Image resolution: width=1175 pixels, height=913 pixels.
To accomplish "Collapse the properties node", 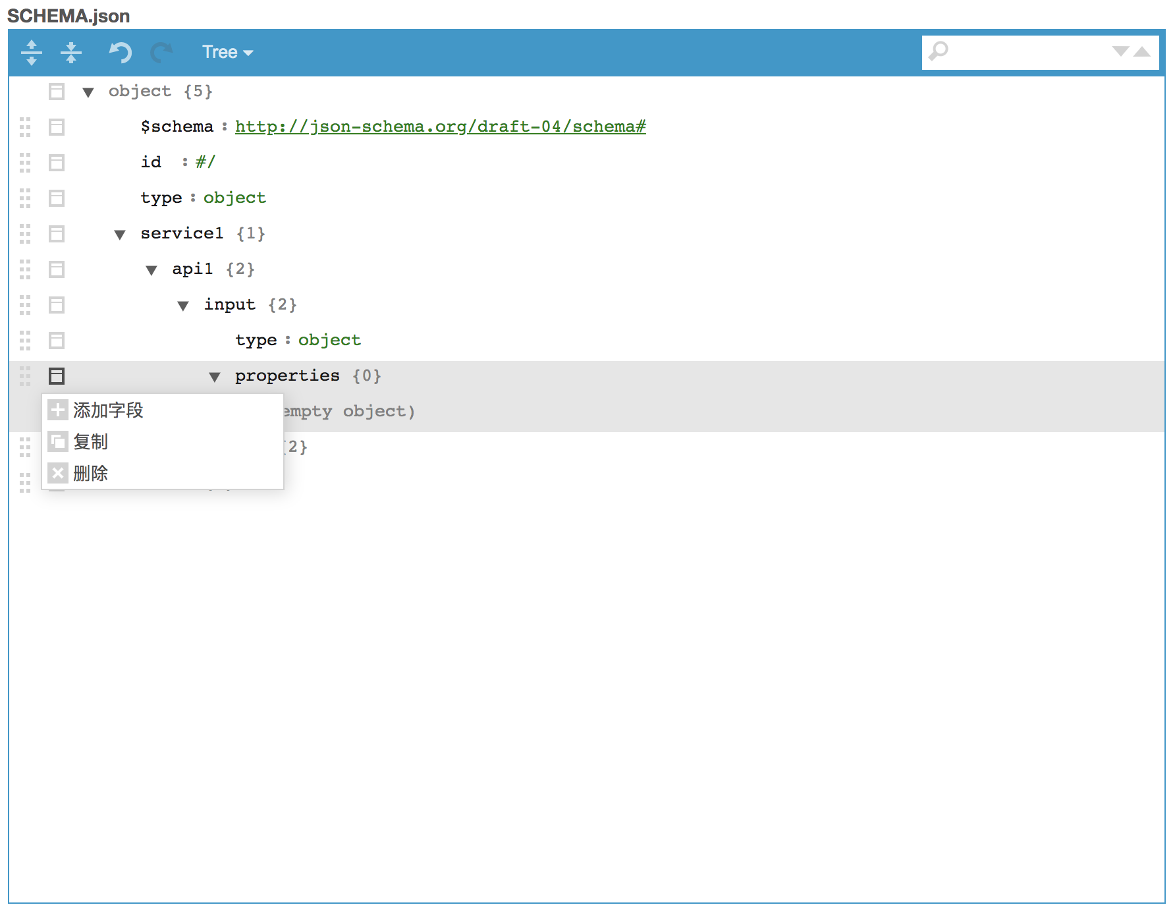I will coord(215,377).
